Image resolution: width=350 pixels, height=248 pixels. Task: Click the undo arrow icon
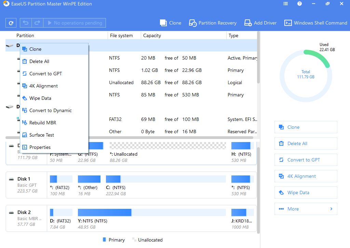click(26, 23)
